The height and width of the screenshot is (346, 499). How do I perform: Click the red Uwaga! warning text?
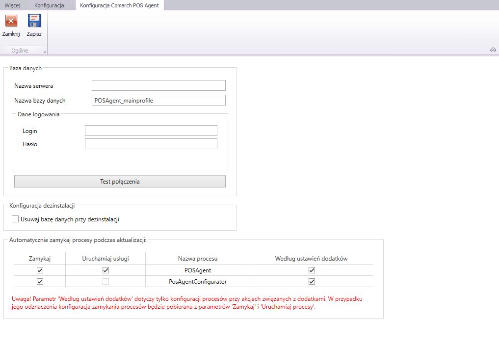click(x=187, y=303)
